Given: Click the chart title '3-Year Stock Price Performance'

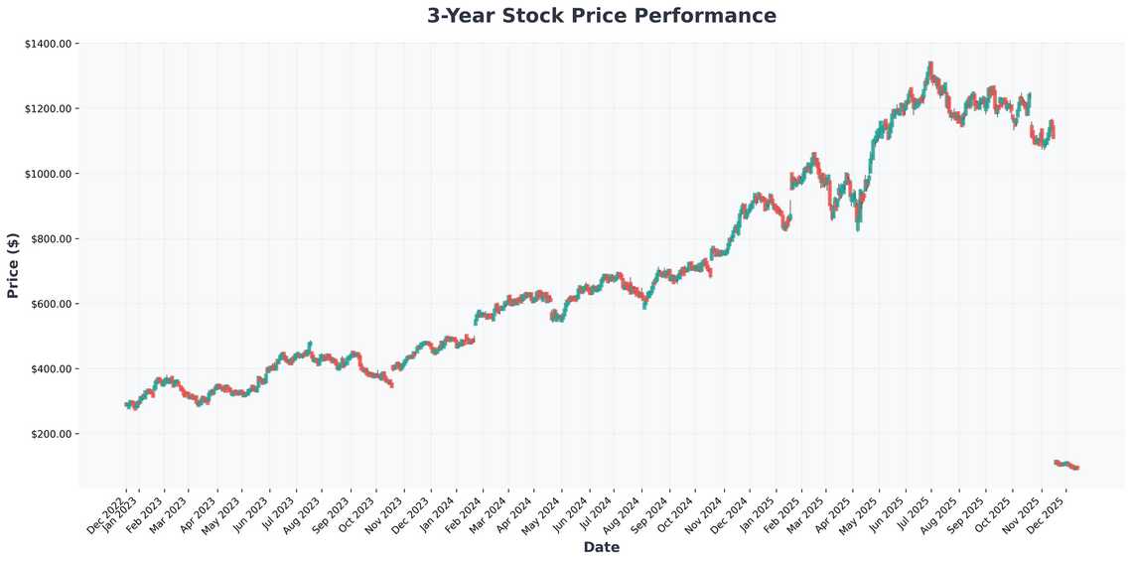Looking at the screenshot, I should click(x=602, y=16).
